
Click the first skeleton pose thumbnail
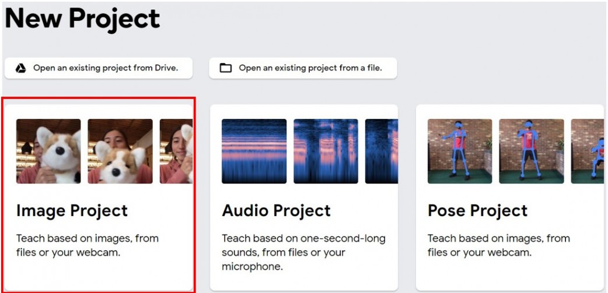pos(460,151)
